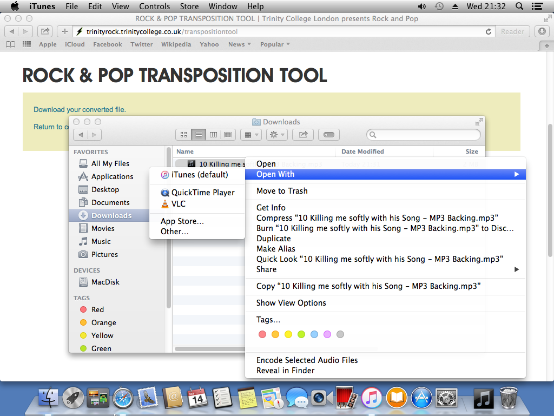The image size is (554, 416).
Task: Click Finder search field
Action: tap(423, 135)
